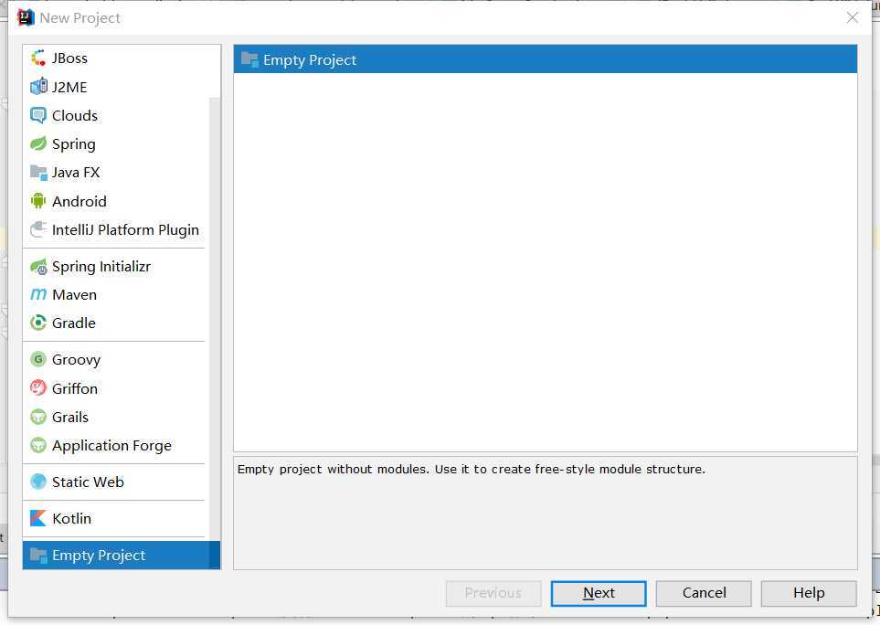Select Grails in the sidebar list
This screenshot has height=625, width=880.
point(70,417)
